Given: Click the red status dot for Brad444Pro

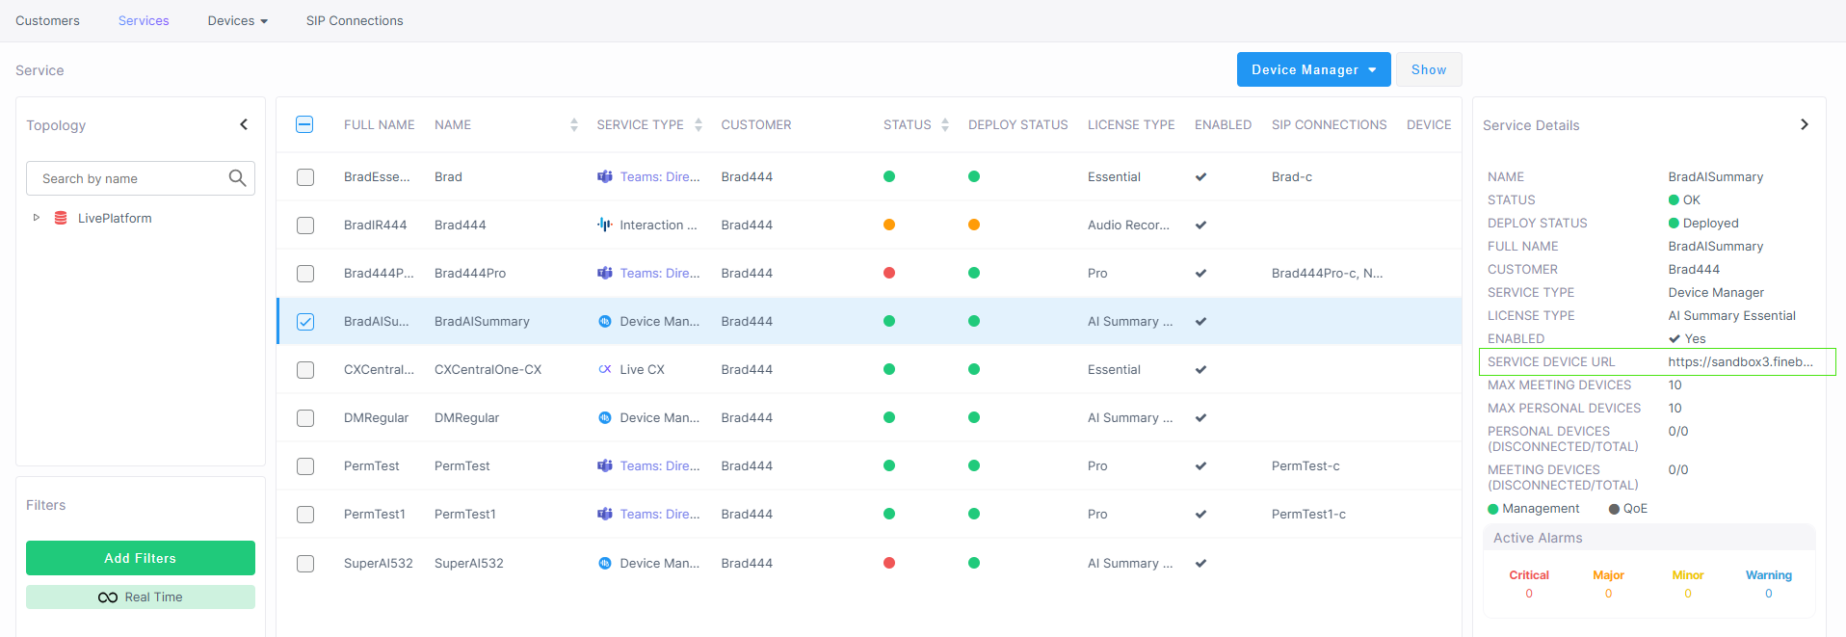Looking at the screenshot, I should coord(889,274).
